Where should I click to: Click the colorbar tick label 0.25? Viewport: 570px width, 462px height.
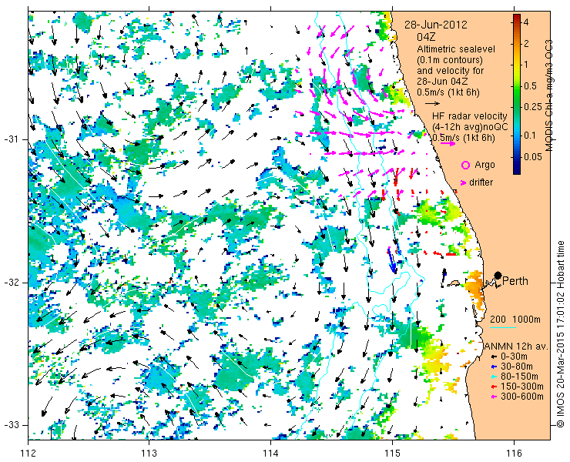(532, 107)
